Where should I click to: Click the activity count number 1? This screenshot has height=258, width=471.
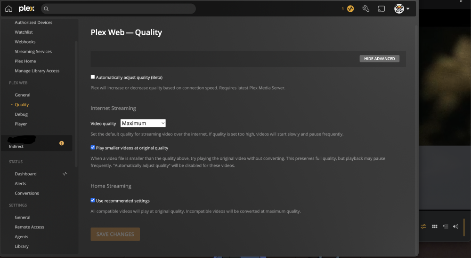pos(343,8)
